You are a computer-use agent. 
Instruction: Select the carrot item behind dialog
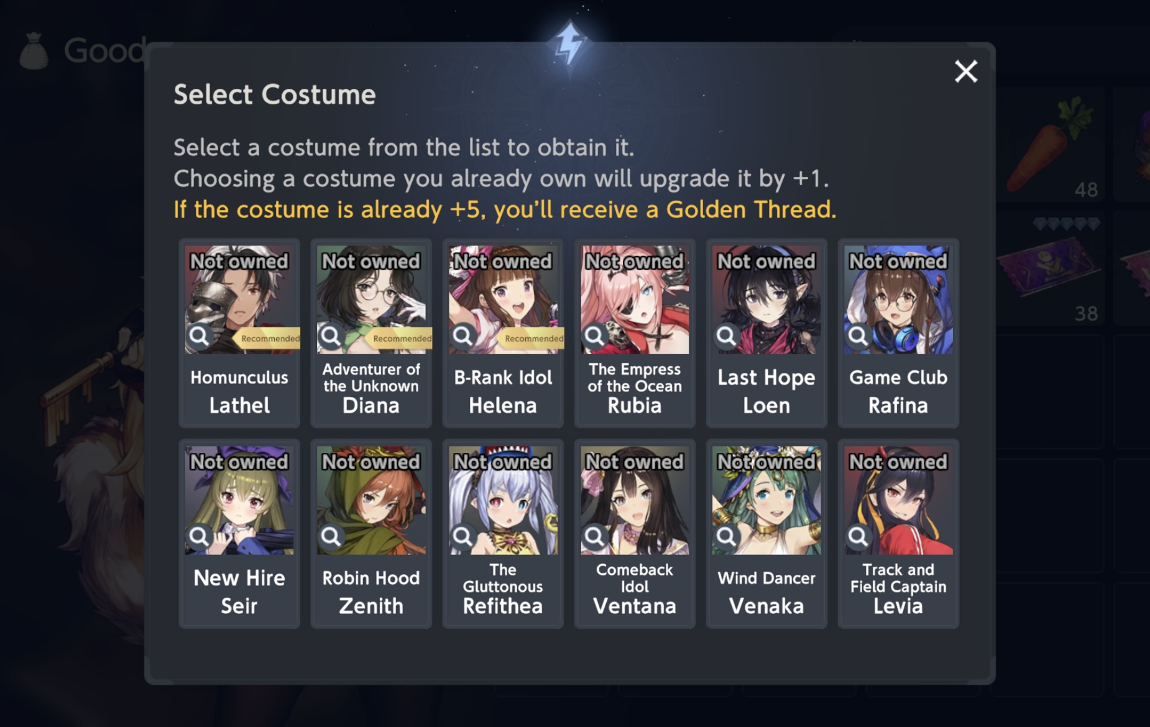click(1049, 143)
